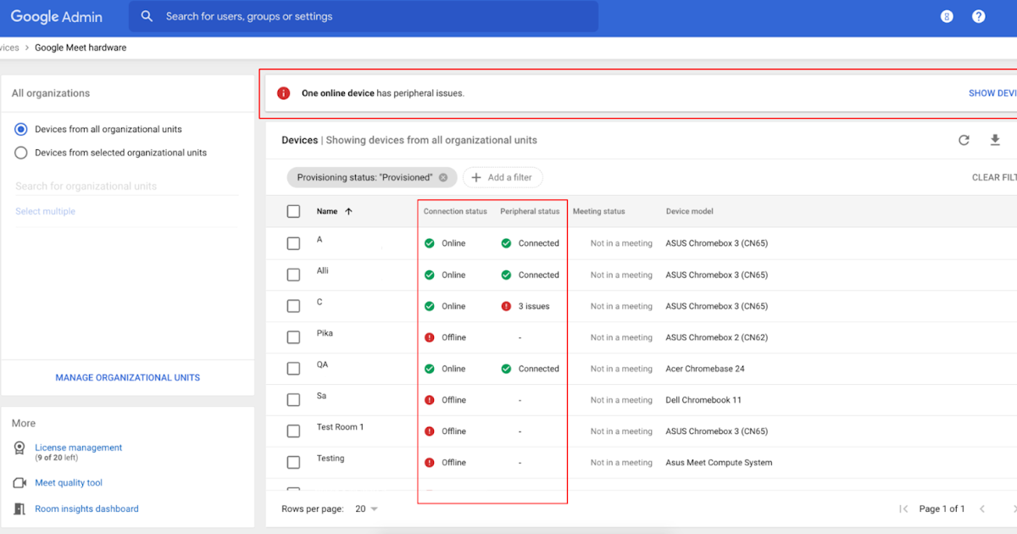Open the License management tool
Screen dimensions: 1017x534
(x=78, y=448)
